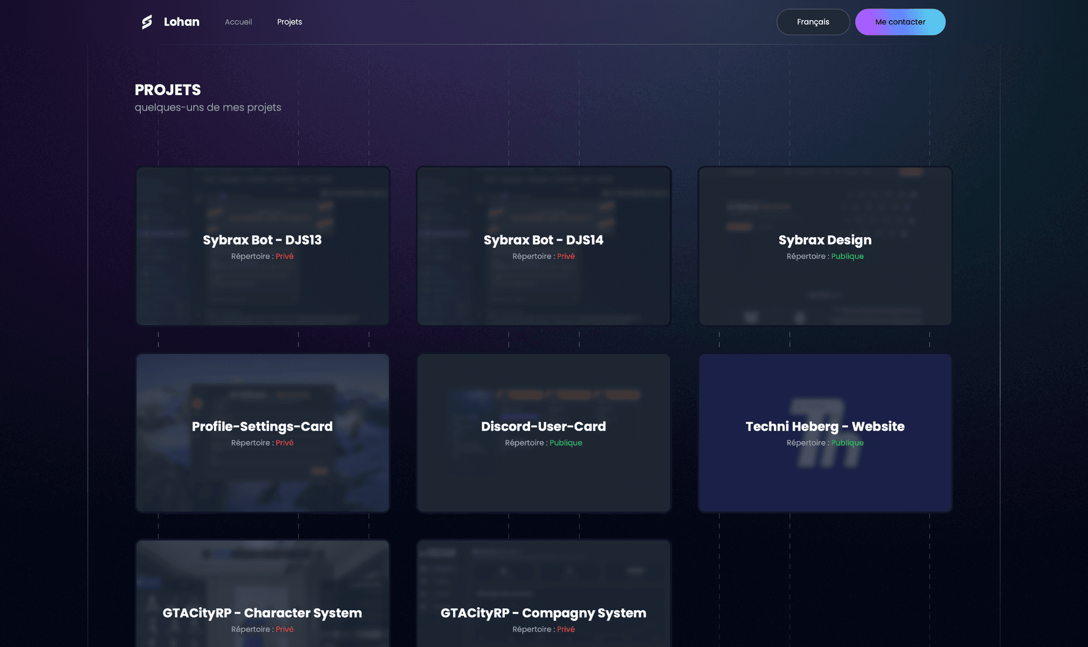Click Privé label under Profile-Settings-Card
The image size is (1088, 647).
tap(284, 443)
